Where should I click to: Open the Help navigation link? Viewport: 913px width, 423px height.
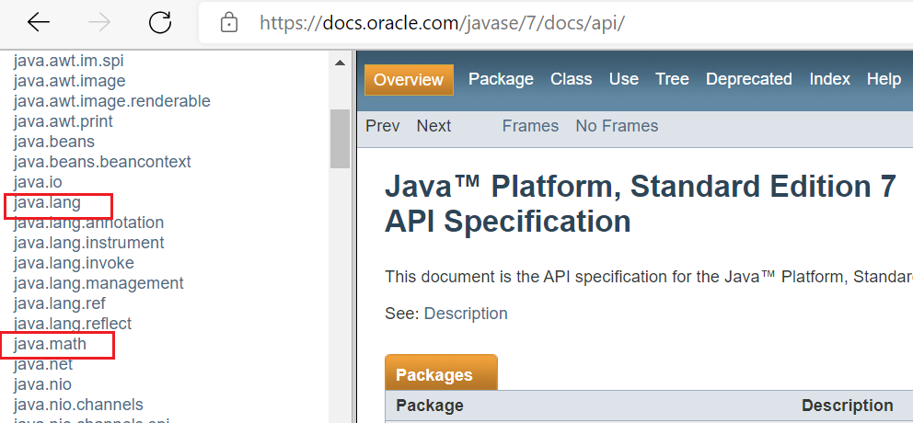tap(884, 79)
